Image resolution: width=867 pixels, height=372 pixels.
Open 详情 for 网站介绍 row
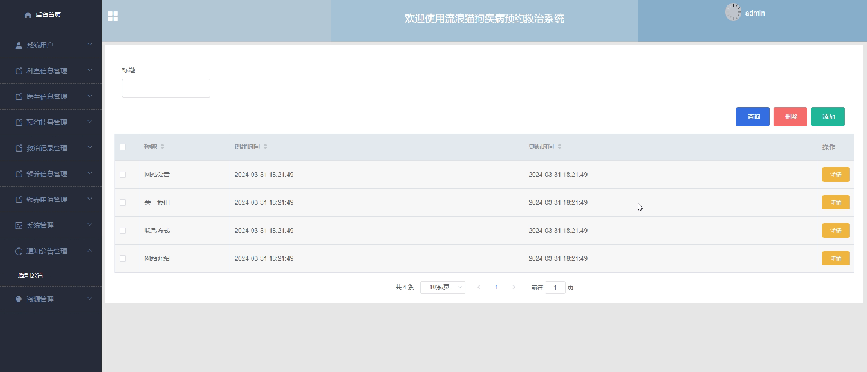[836, 258]
